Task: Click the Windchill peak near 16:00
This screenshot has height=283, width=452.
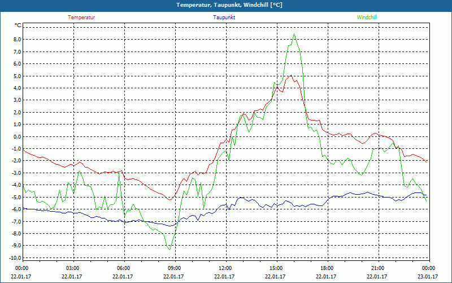Action: point(294,34)
